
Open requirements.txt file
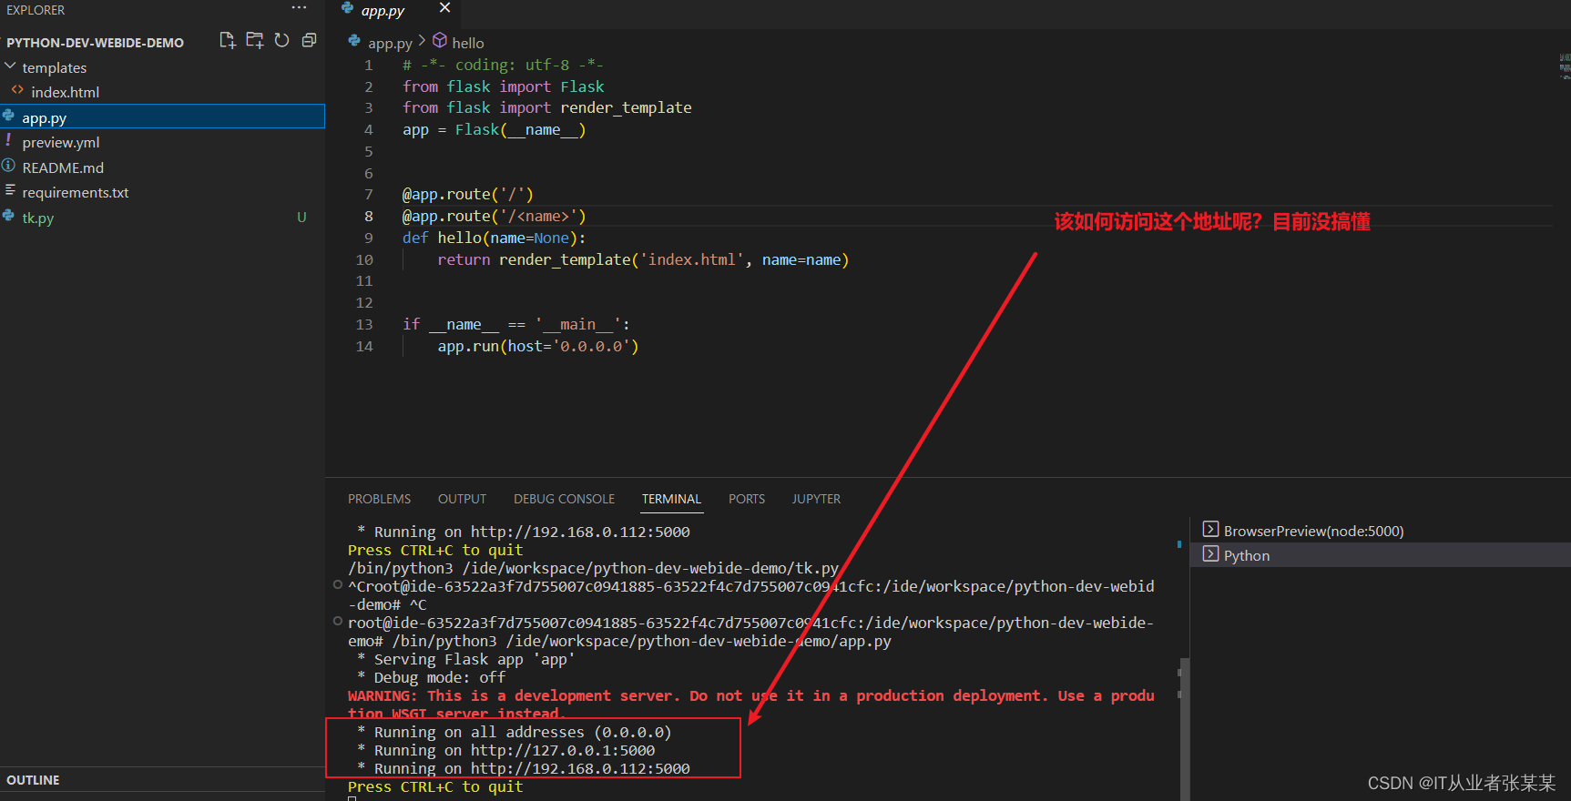click(76, 192)
